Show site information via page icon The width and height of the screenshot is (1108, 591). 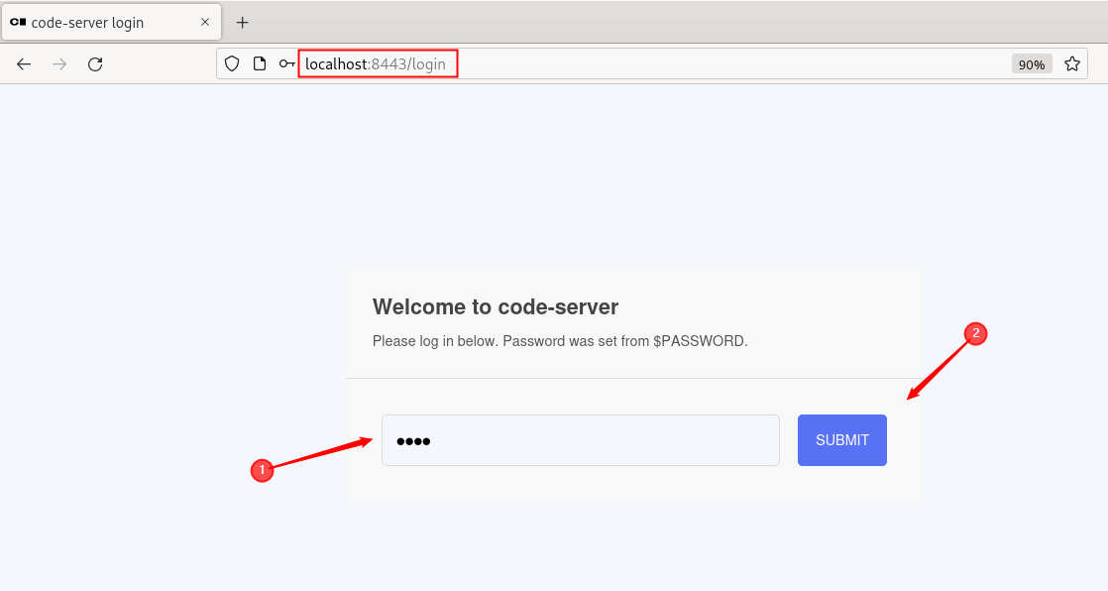[260, 64]
